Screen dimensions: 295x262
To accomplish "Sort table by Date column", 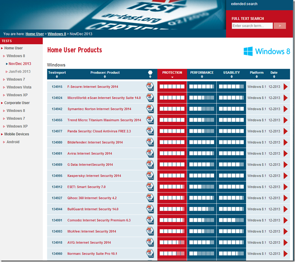I will [x=274, y=77].
